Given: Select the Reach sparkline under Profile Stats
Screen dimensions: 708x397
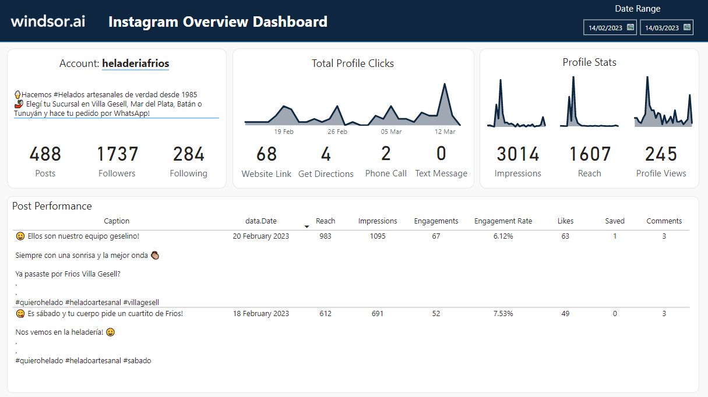Looking at the screenshot, I should click(589, 102).
